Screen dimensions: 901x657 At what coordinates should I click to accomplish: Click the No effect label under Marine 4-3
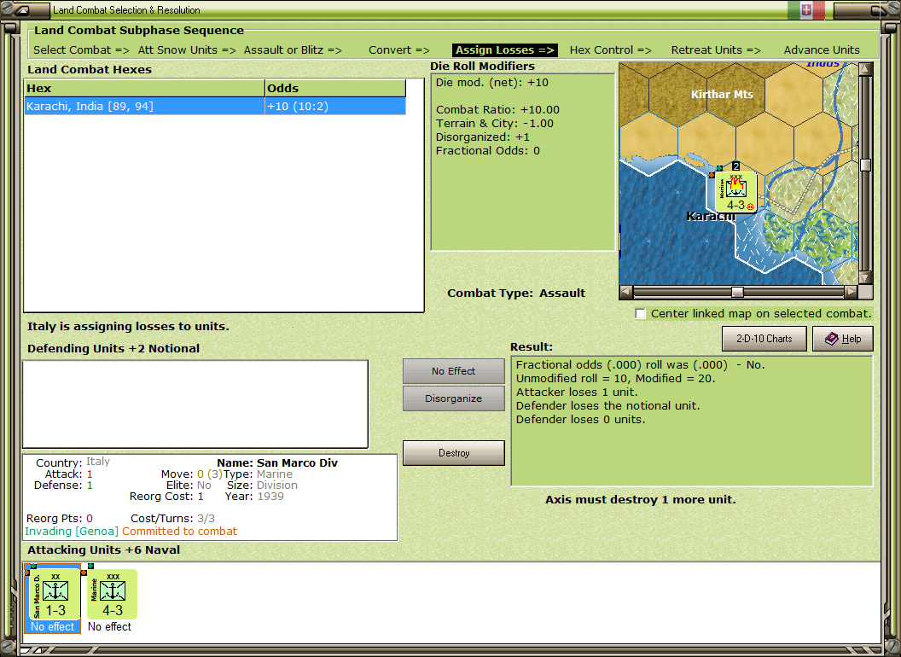(x=109, y=626)
